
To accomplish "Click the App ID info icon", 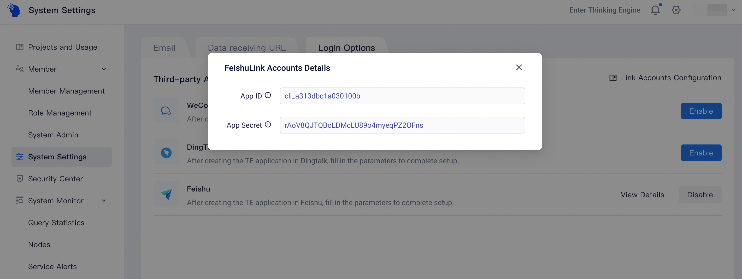I will 268,95.
